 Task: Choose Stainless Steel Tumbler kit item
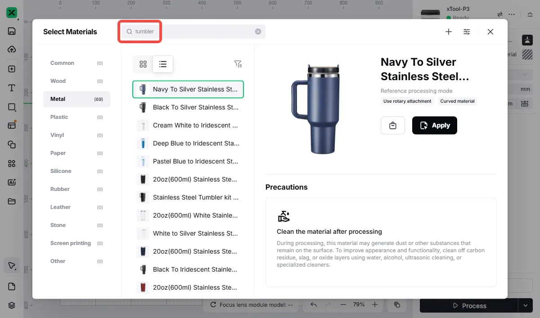tap(188, 197)
